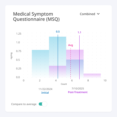Image resolution: width=117 pixels, height=117 pixels.
Task: Click the chevron arrow next to Combined
Action: tap(98, 14)
